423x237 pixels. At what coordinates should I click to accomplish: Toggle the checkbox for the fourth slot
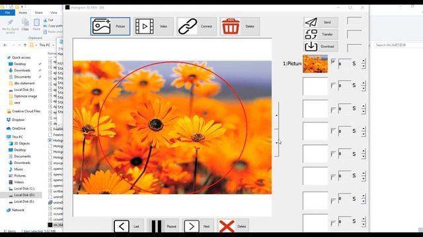click(333, 131)
